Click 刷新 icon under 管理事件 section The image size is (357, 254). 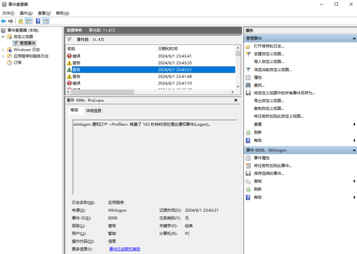click(248, 133)
